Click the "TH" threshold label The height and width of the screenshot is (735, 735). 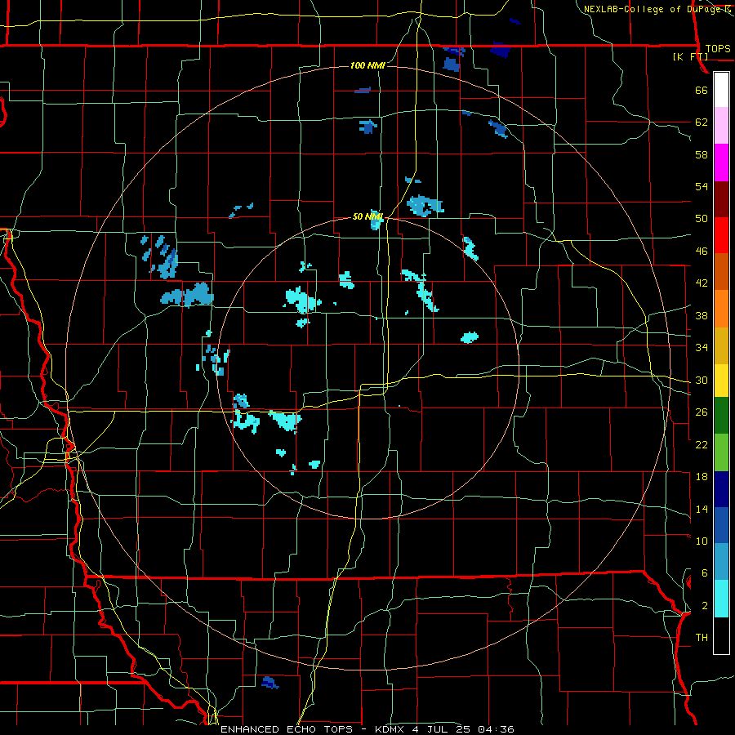click(702, 638)
